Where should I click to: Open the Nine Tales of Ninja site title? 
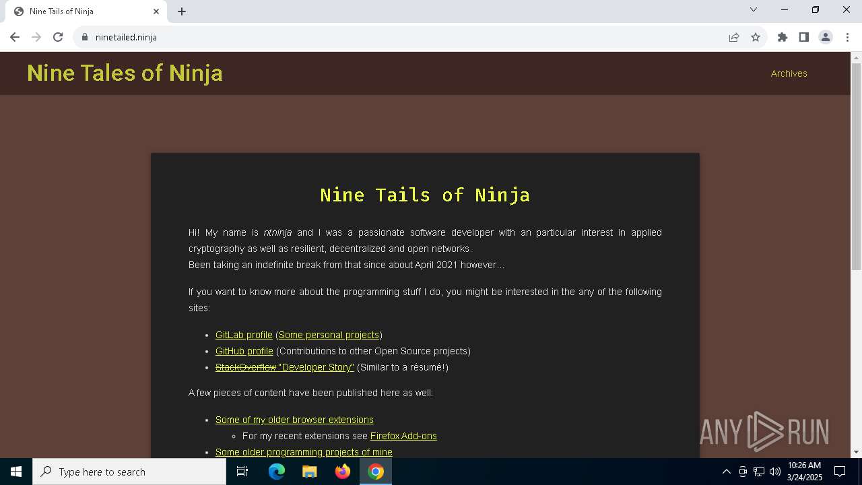pyautogui.click(x=125, y=73)
